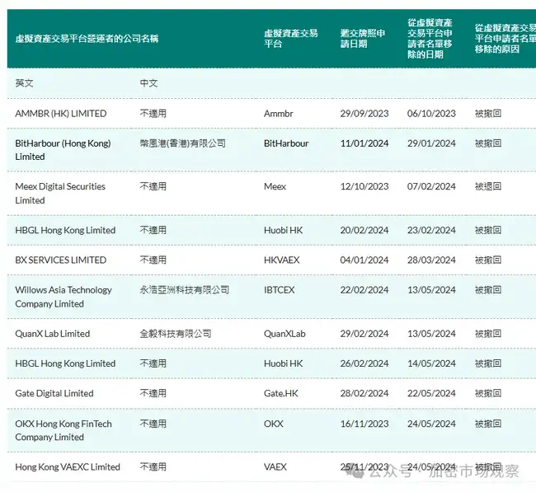This screenshot has width=536, height=492.
Task: Select '被撤回' in the HKVAEX row
Action: [488, 260]
